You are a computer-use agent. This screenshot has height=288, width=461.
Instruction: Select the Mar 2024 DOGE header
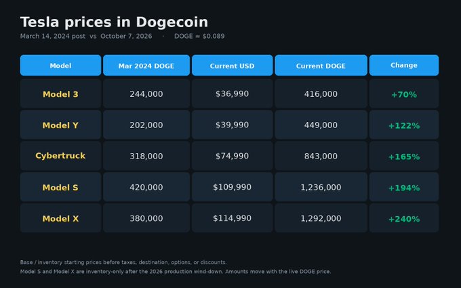click(x=146, y=65)
